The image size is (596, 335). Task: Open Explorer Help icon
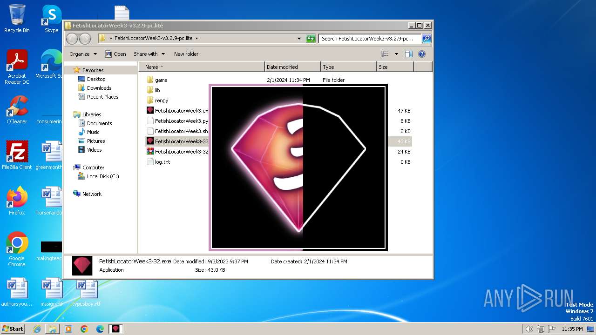coord(422,54)
